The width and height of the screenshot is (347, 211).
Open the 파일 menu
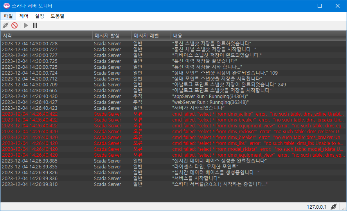point(8,16)
